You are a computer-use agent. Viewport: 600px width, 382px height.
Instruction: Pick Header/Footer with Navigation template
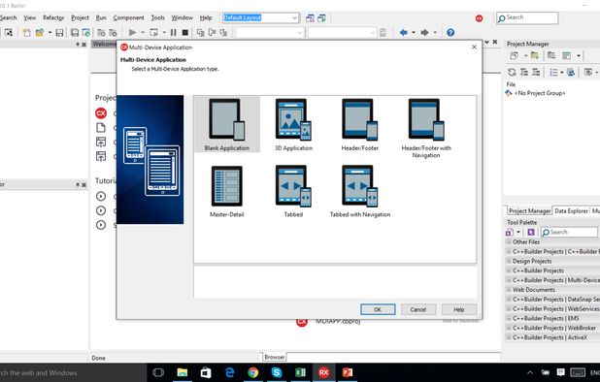tap(426, 128)
